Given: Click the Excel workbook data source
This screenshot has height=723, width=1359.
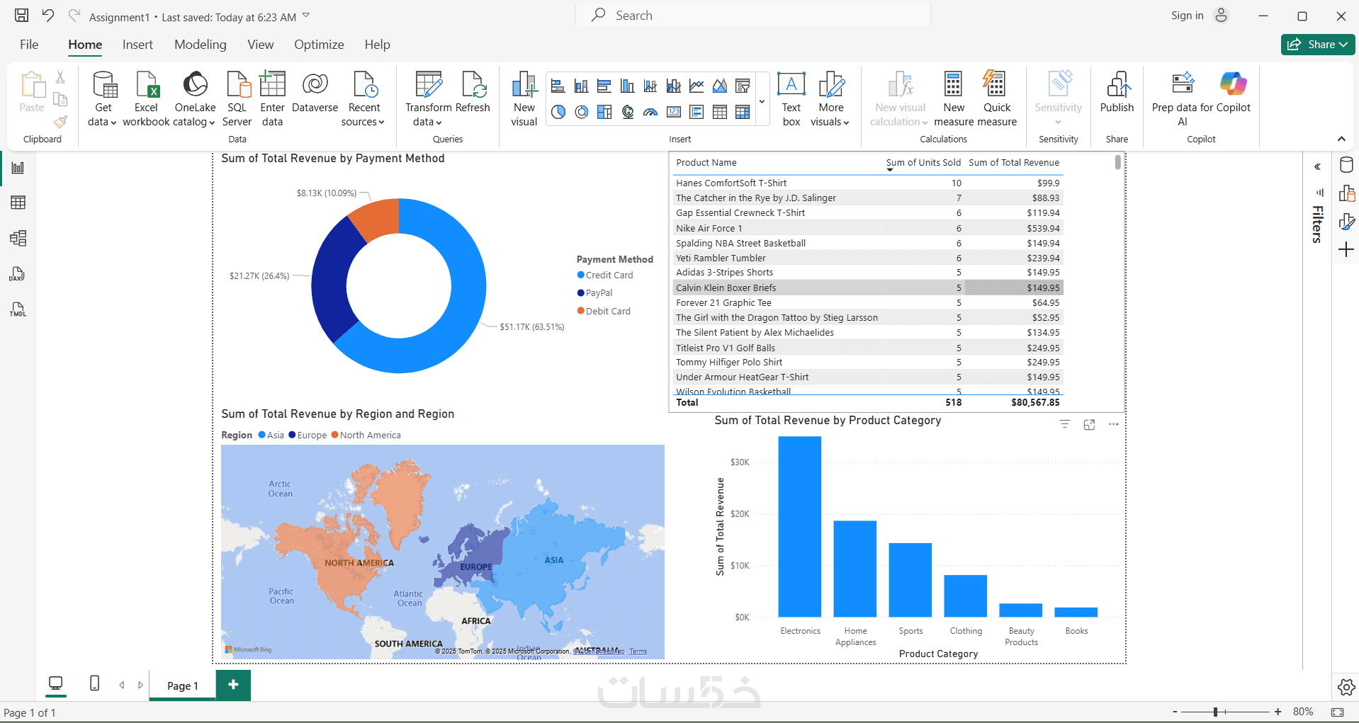Looking at the screenshot, I should [147, 99].
